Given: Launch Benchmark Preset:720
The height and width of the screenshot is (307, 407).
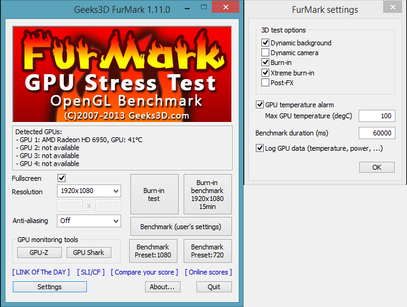Looking at the screenshot, I should [x=207, y=251].
